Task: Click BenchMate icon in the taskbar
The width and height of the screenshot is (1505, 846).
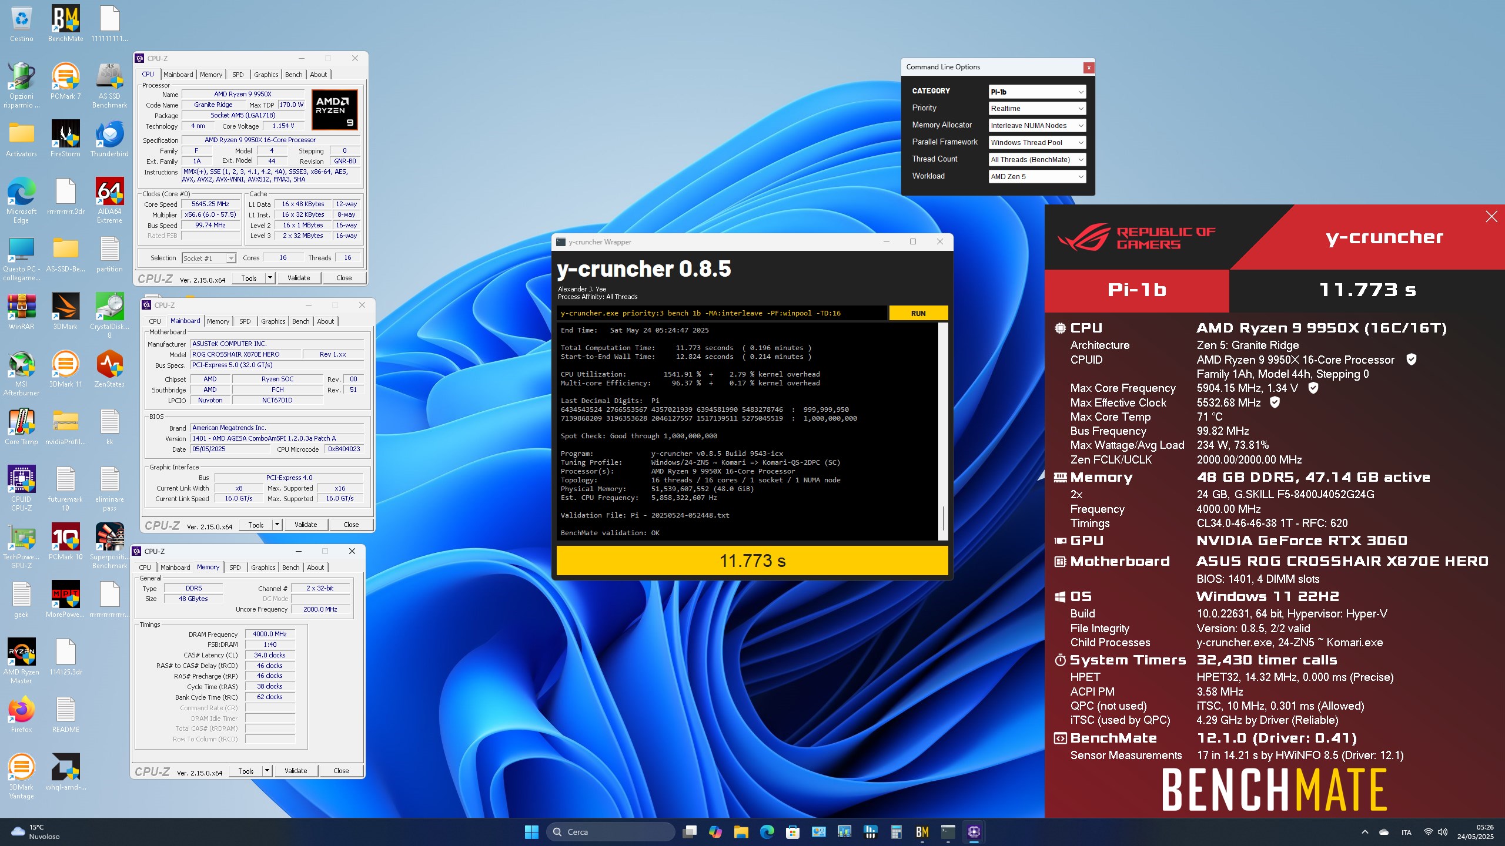Action: point(922,832)
